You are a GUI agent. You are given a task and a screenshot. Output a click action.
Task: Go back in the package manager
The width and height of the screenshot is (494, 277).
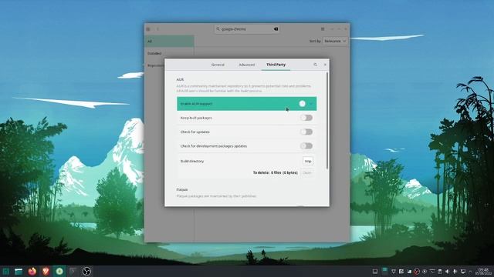[x=157, y=29]
